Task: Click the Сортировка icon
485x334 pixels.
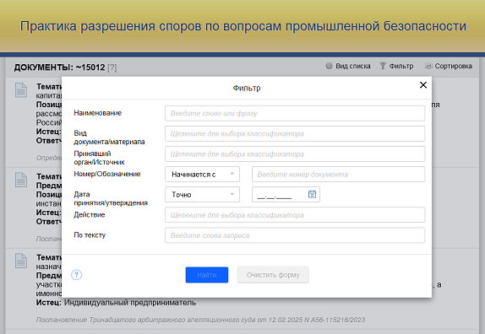Action: [428, 66]
